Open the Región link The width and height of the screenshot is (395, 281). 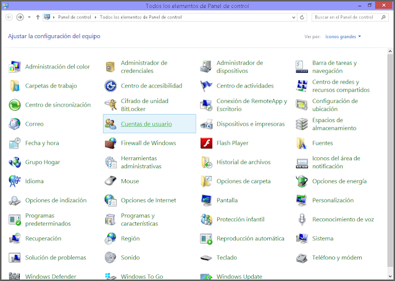pos(130,238)
